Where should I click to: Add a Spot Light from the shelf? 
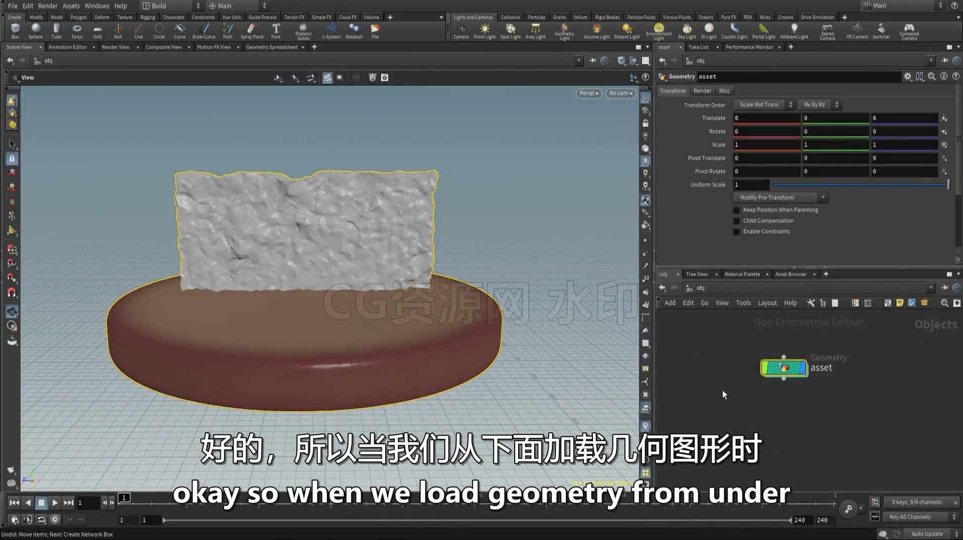[x=511, y=31]
